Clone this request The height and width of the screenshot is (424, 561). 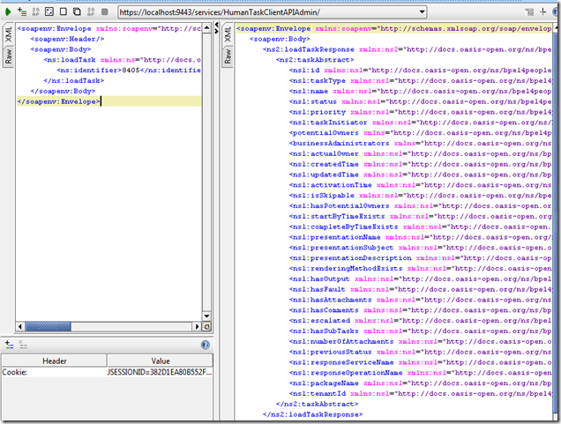[77, 11]
